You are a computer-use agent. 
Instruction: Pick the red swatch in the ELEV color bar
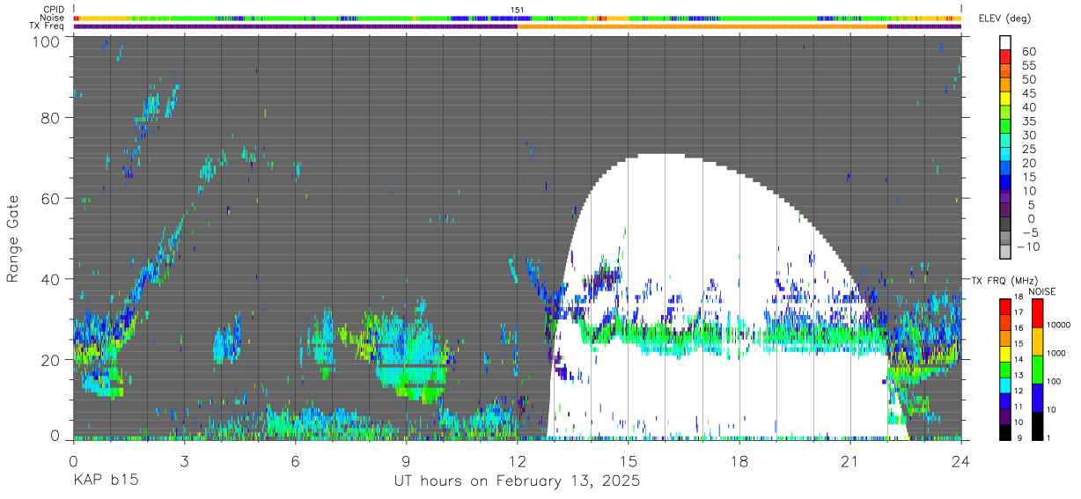[1005, 56]
